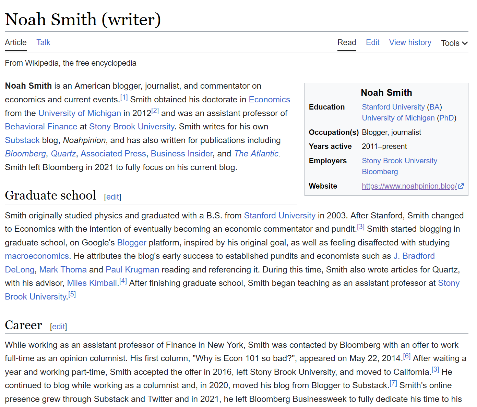Open the noahpinion.blog website link

[x=409, y=186]
